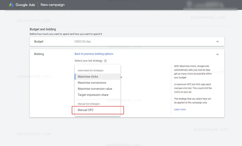
Task: Choose Maximise clicks bid strategy
Action: click(x=97, y=77)
